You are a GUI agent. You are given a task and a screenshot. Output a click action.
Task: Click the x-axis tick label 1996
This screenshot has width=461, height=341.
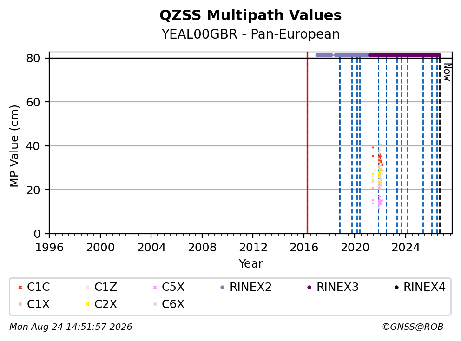(x=49, y=248)
